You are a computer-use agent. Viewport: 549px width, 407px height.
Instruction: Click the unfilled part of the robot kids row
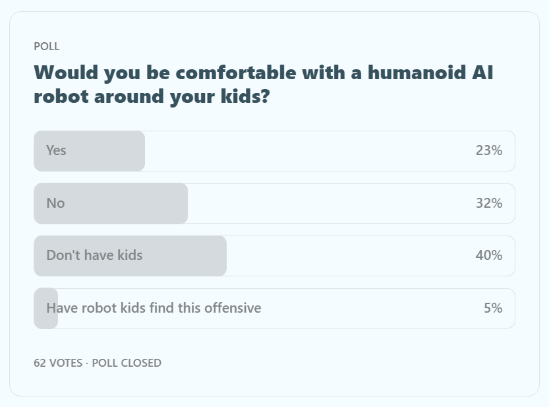tap(369, 308)
